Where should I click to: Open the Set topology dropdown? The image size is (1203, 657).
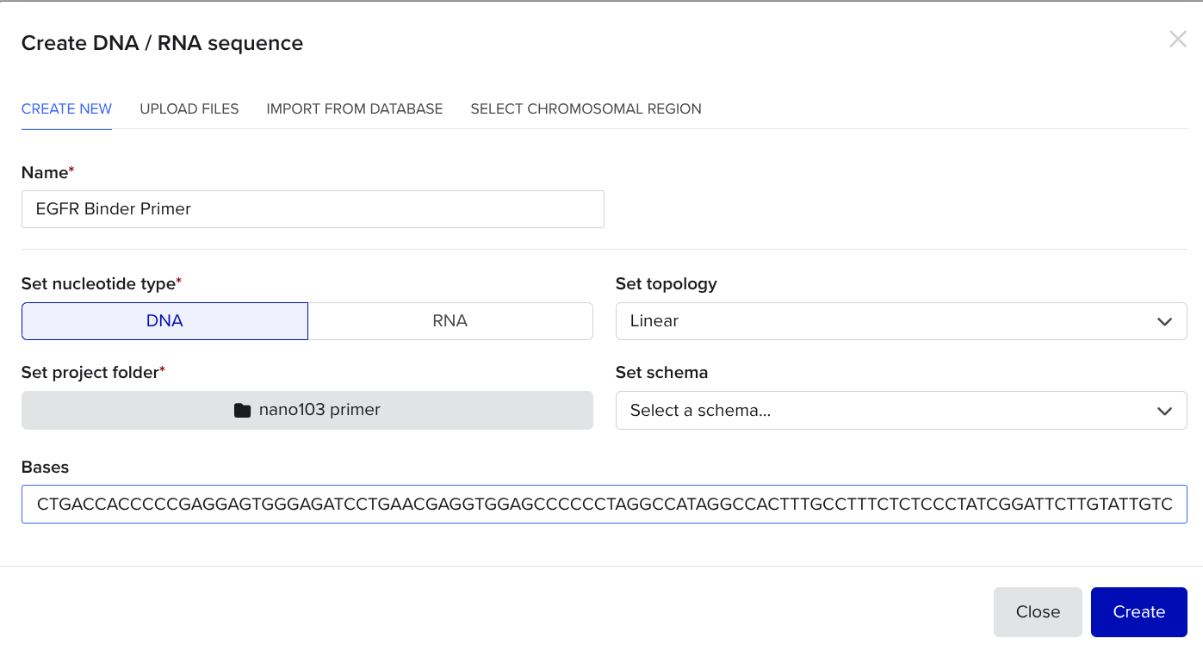[901, 321]
